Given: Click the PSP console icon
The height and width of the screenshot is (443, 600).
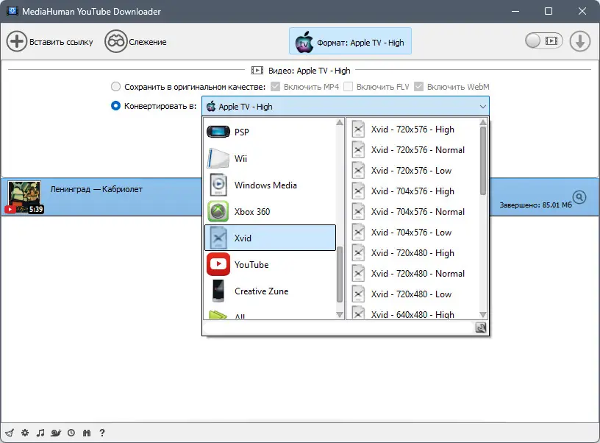Looking at the screenshot, I should (218, 132).
